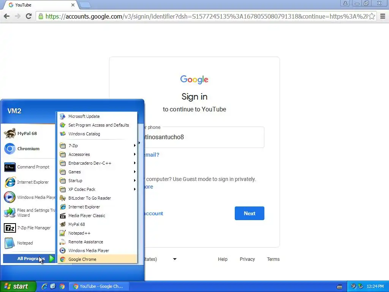Open a new tab in Chrome
The width and height of the screenshot is (389, 292).
click(x=85, y=5)
